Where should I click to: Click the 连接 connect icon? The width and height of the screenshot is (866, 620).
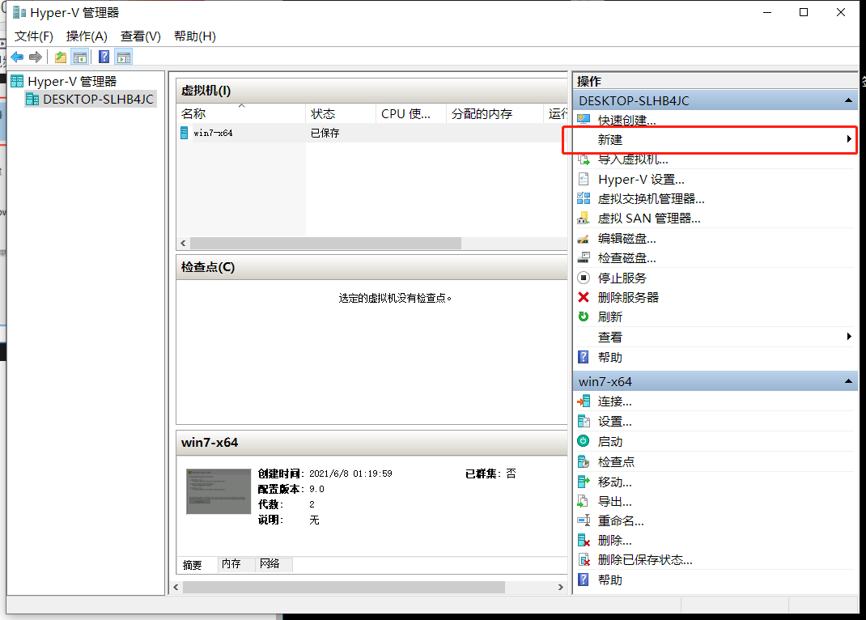click(x=584, y=401)
